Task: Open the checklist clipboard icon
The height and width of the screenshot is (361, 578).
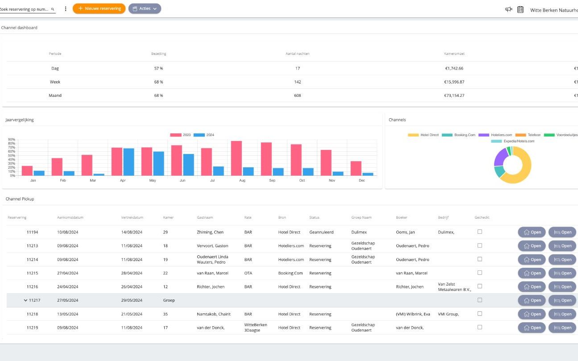Action: pyautogui.click(x=520, y=9)
